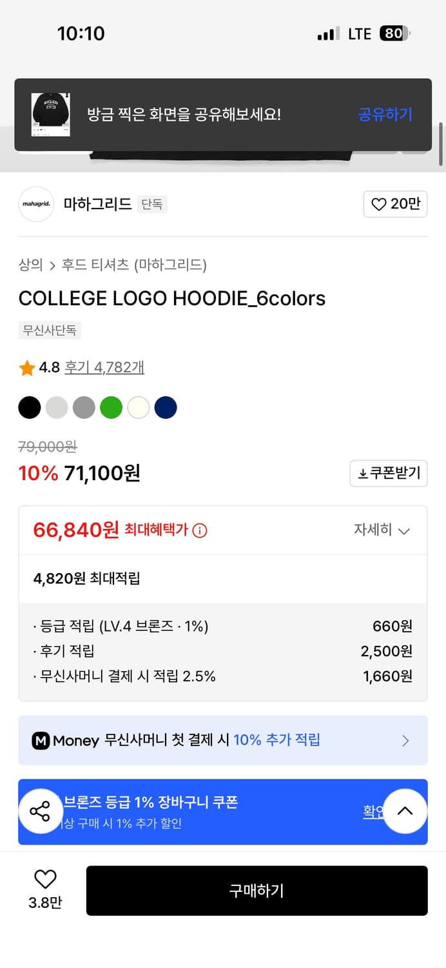
Task: Collapse the blue coupon banner with up chevron
Action: (x=405, y=811)
